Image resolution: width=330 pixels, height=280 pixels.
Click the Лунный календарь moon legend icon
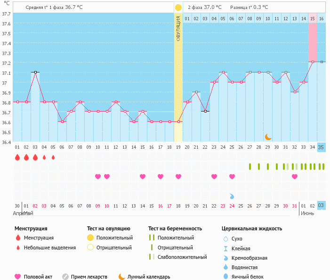[x=122, y=277]
